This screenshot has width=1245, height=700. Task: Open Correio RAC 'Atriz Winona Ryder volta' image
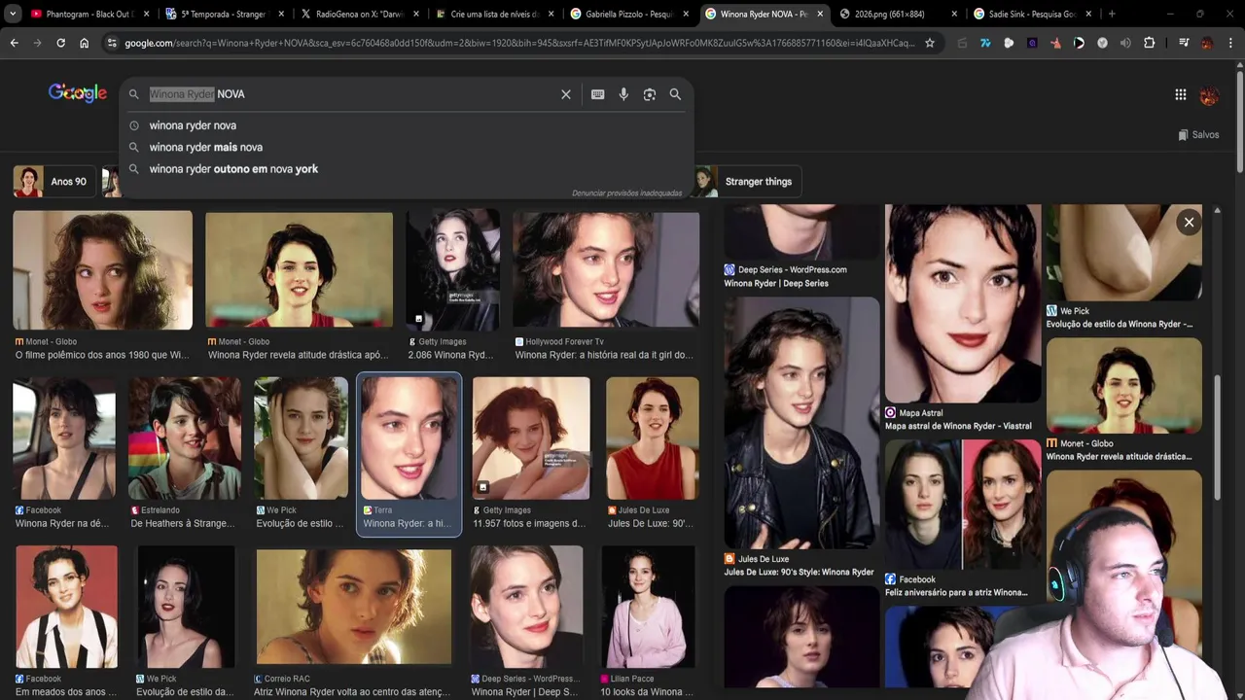click(354, 607)
